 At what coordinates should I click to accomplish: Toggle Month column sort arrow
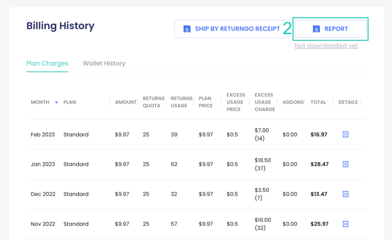point(56,102)
